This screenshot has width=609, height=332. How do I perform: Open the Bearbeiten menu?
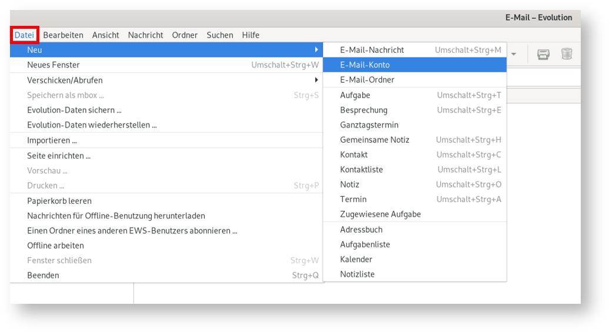click(x=63, y=35)
